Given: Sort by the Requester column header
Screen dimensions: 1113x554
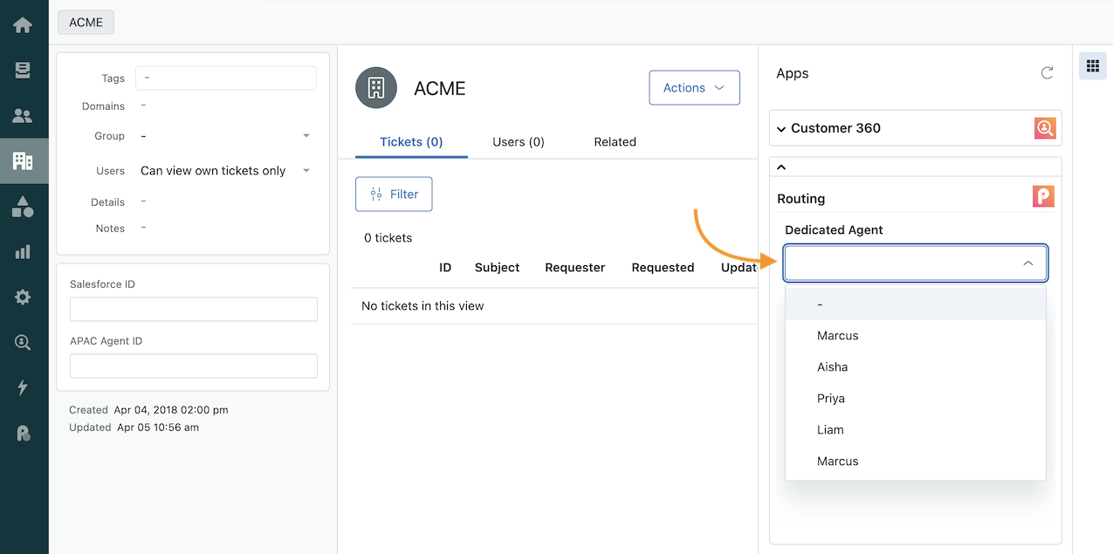Looking at the screenshot, I should [575, 268].
